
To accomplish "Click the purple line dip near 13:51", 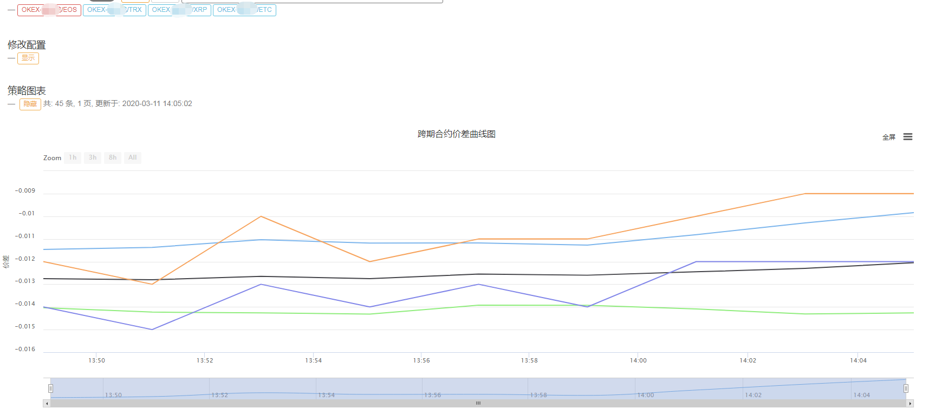I will click(x=152, y=330).
